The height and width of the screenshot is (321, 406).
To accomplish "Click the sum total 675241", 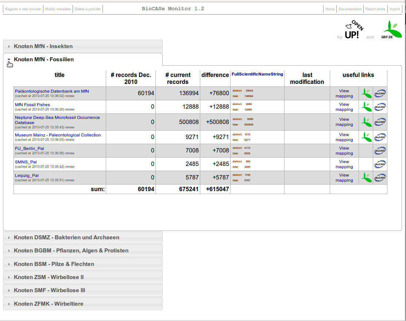I will (189, 189).
